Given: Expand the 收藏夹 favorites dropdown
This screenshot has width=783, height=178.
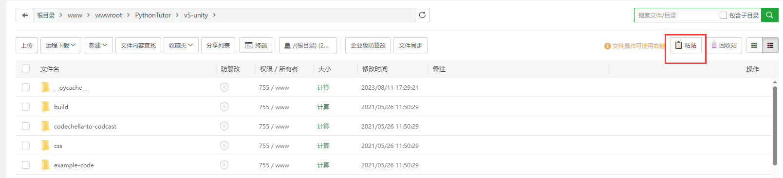Looking at the screenshot, I should coord(181,45).
